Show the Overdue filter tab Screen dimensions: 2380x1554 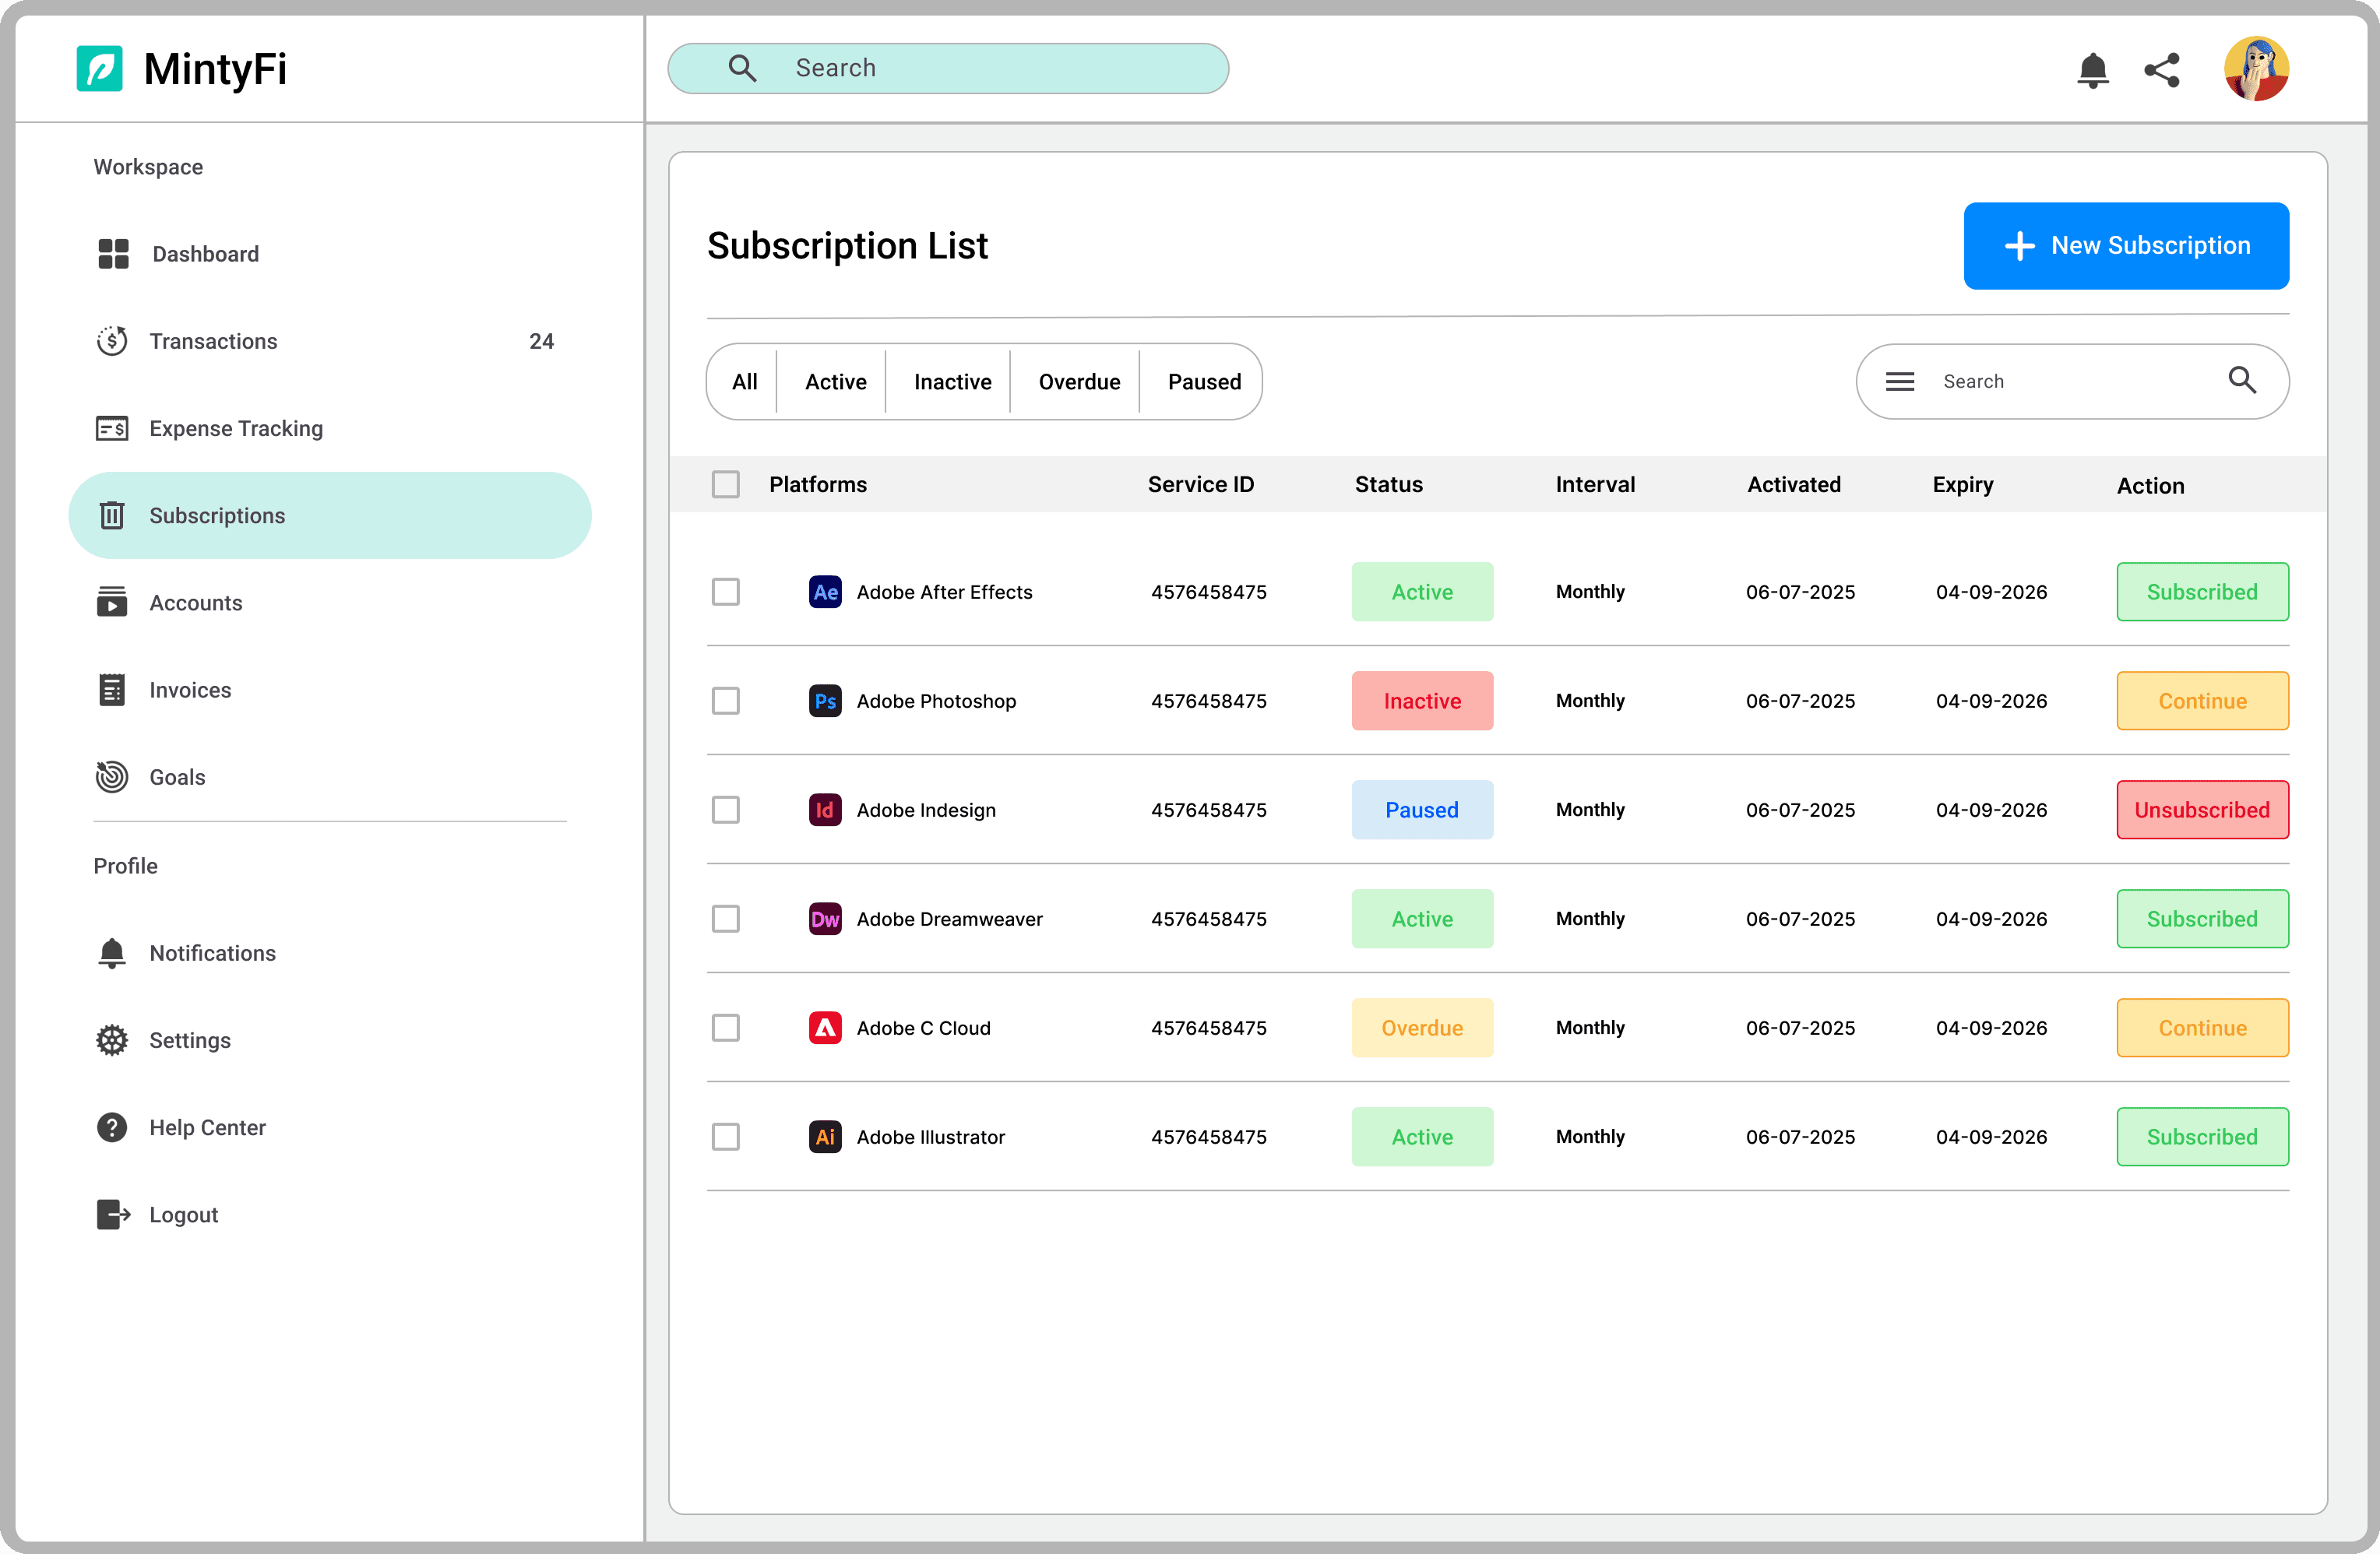[x=1079, y=382]
